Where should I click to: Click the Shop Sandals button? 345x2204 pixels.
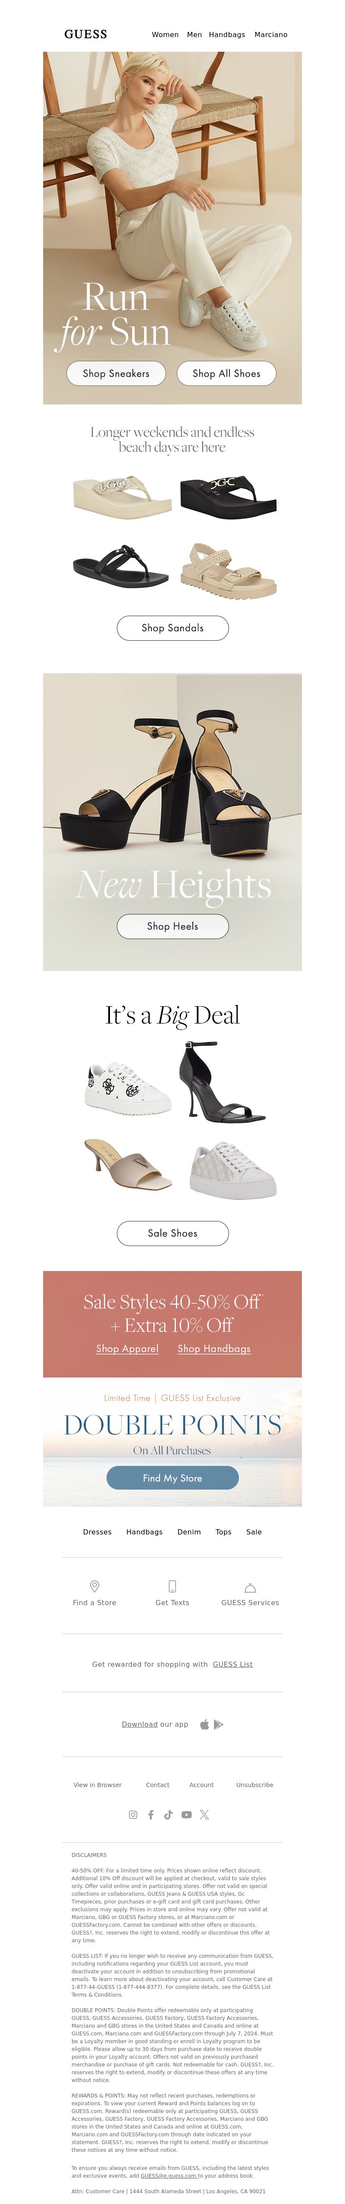(x=173, y=628)
